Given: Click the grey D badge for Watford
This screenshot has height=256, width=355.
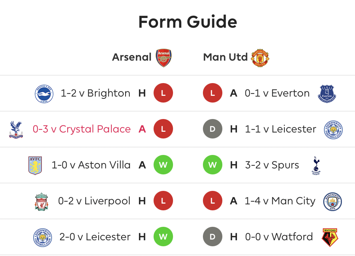Looking at the screenshot, I should tap(213, 237).
